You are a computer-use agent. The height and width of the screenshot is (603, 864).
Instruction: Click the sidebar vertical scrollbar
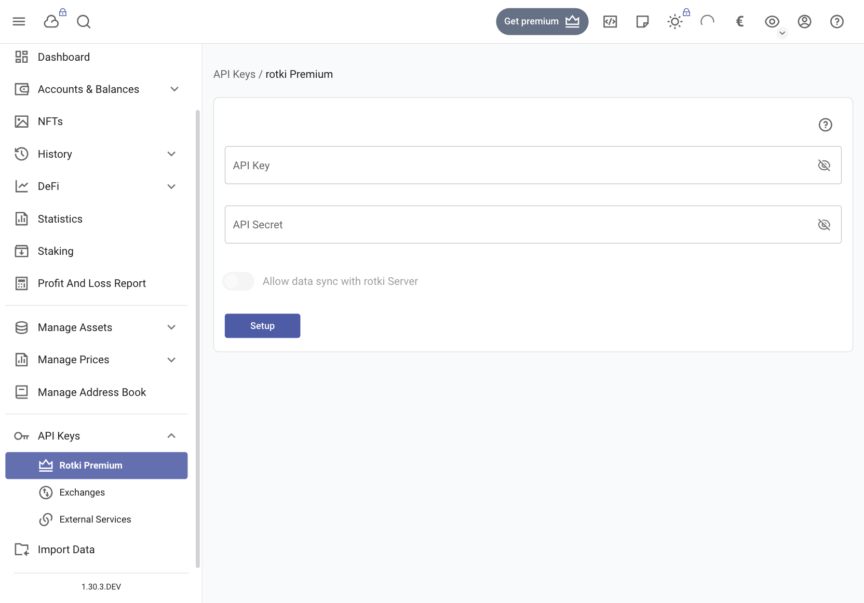click(197, 339)
